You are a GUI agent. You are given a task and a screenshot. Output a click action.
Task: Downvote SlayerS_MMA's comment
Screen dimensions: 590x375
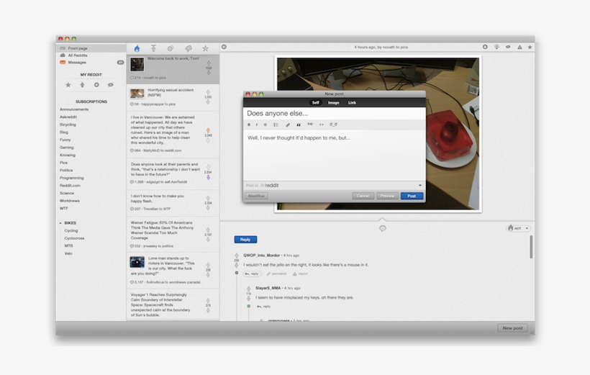248,298
